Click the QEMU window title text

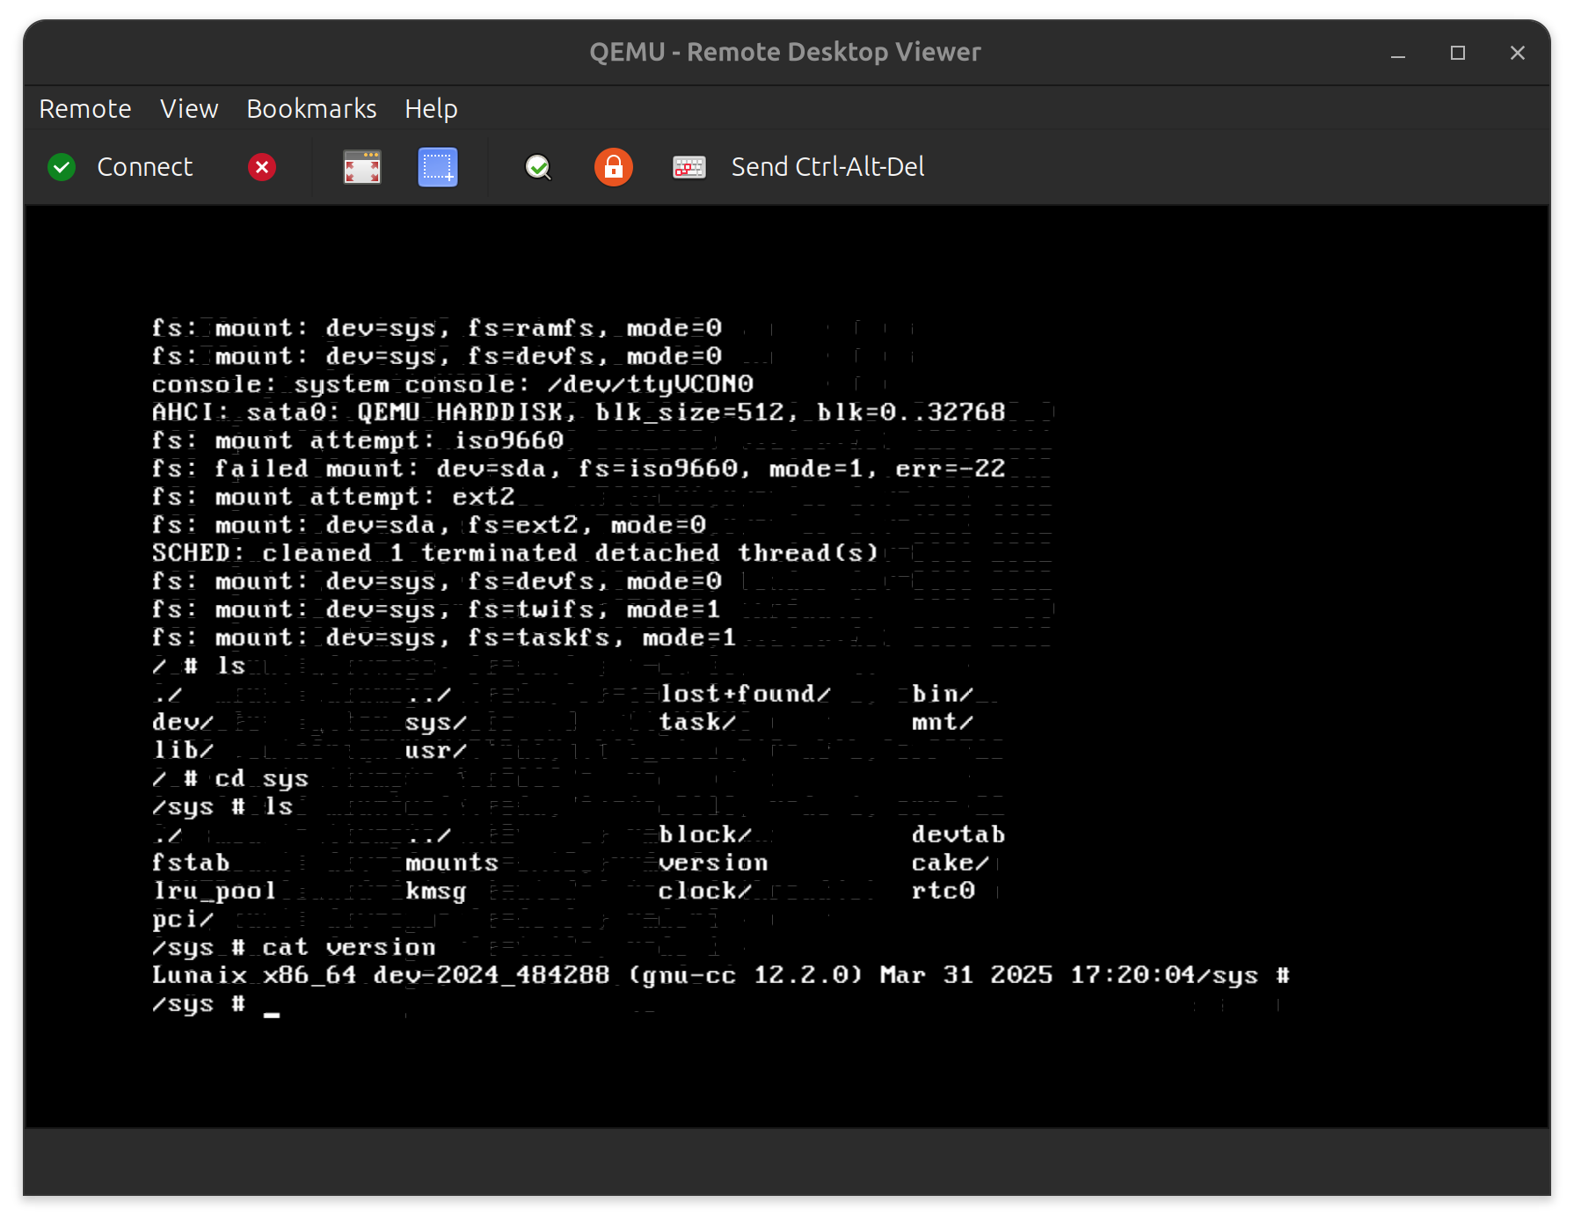coord(784,53)
